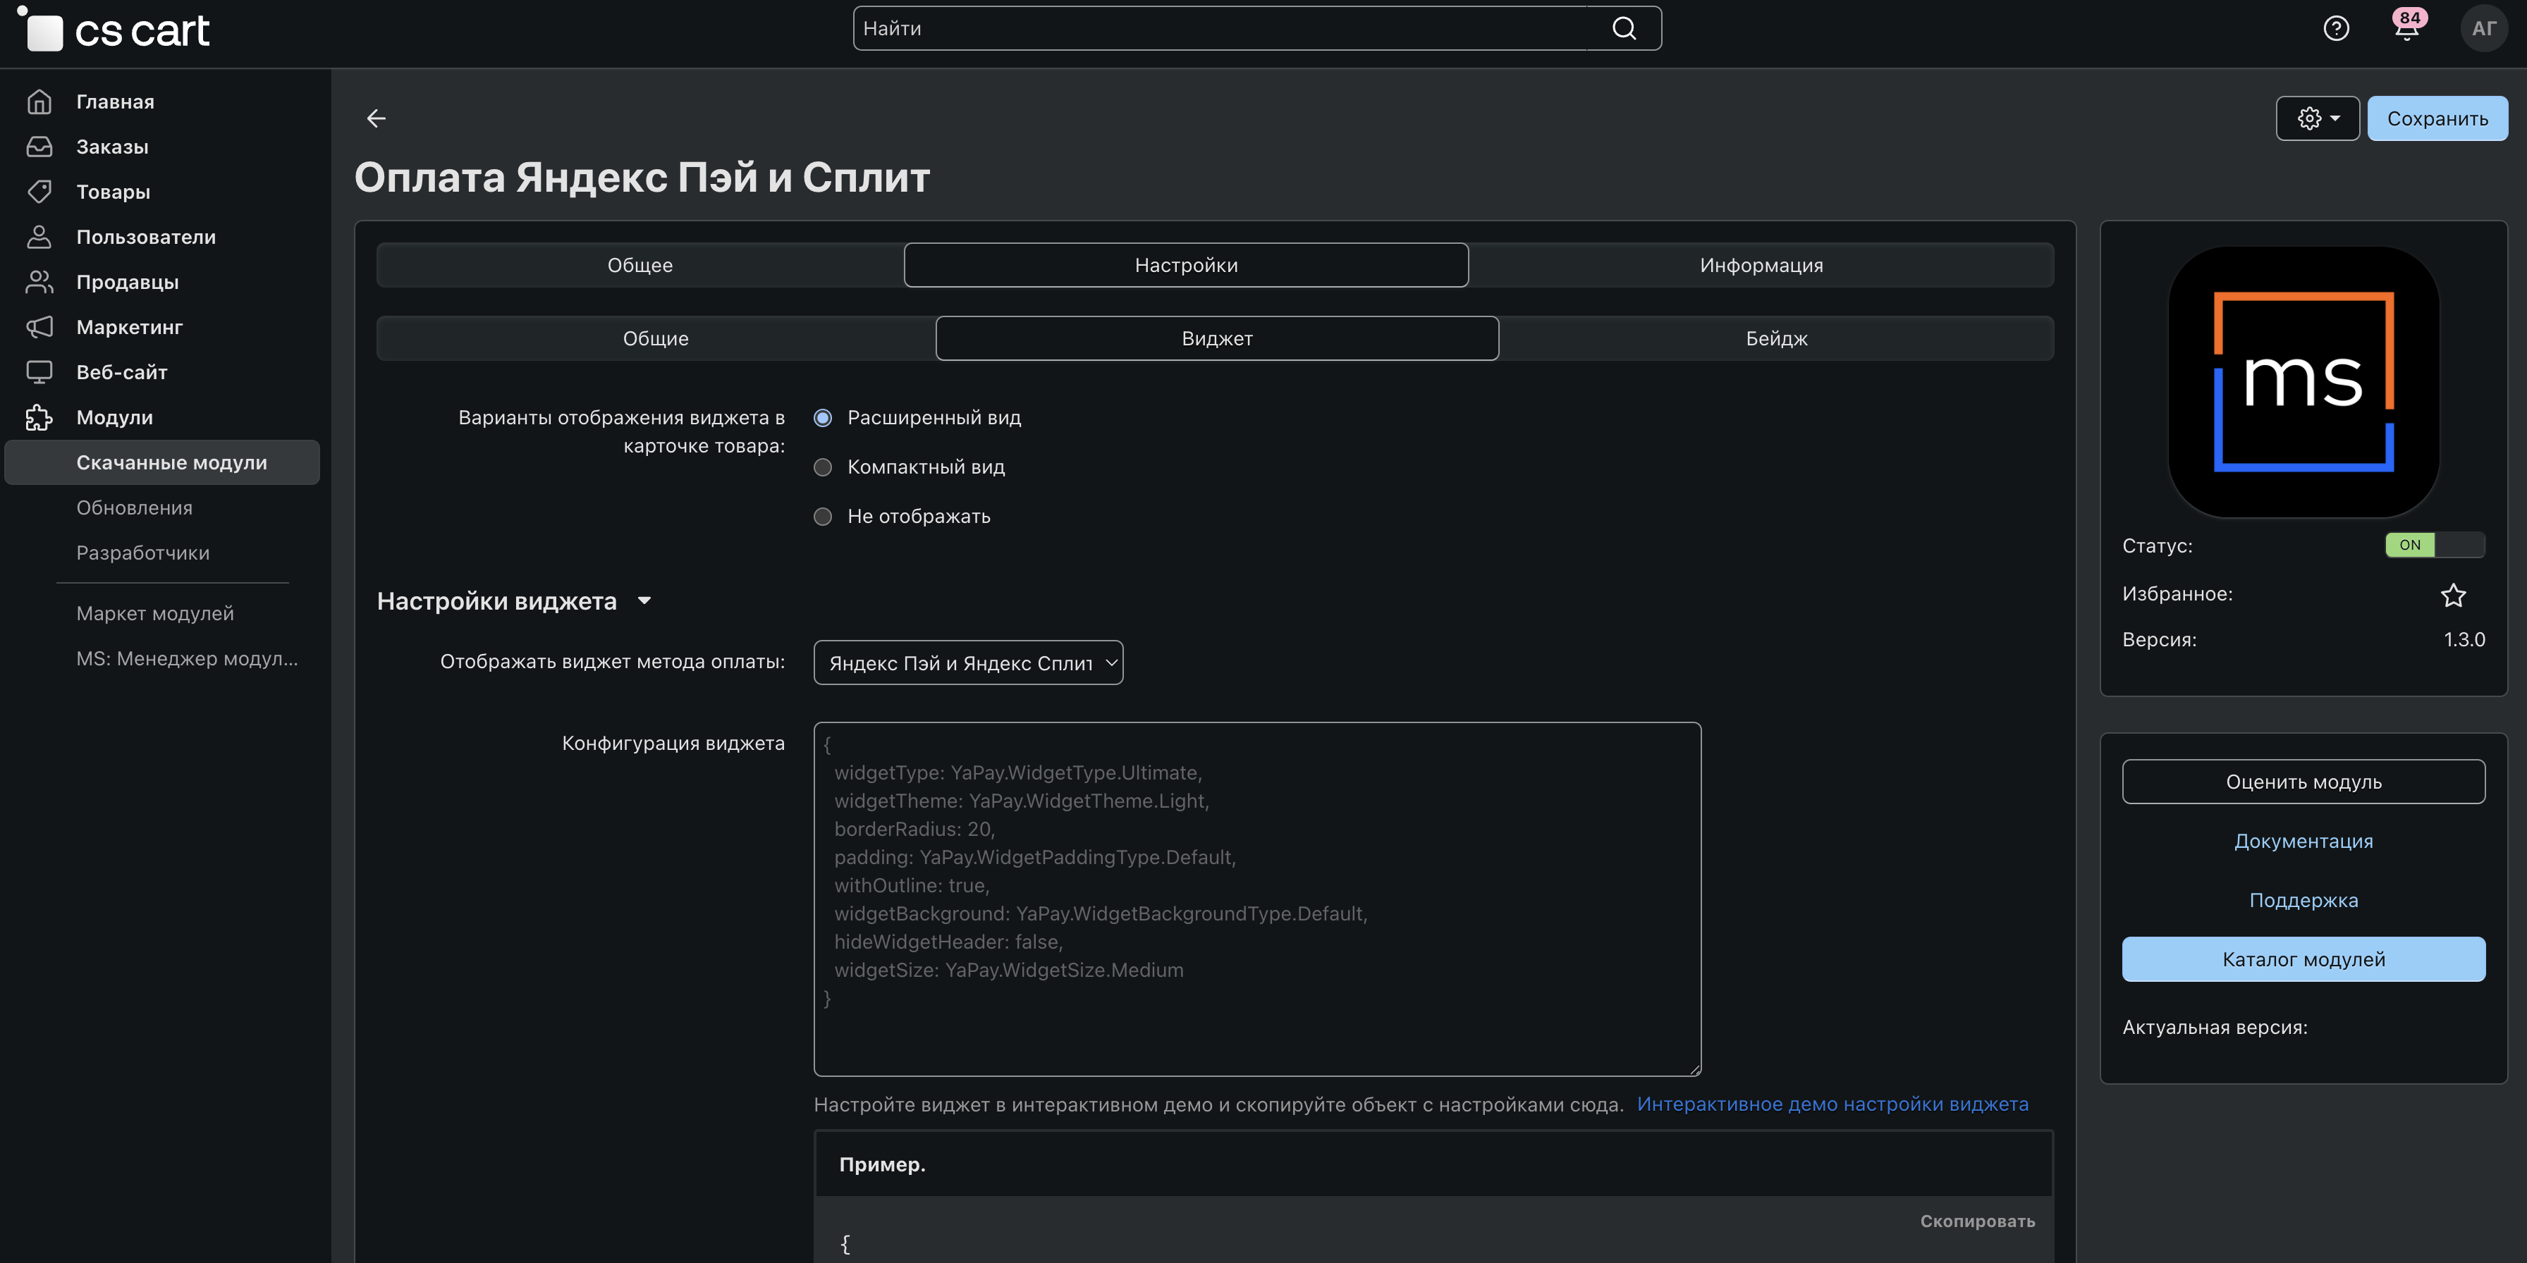Switch to the Бейдж sub-tab
2527x1263 pixels.
click(1775, 339)
